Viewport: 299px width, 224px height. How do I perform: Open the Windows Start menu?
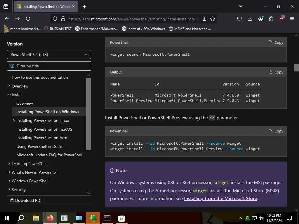click(x=7, y=218)
